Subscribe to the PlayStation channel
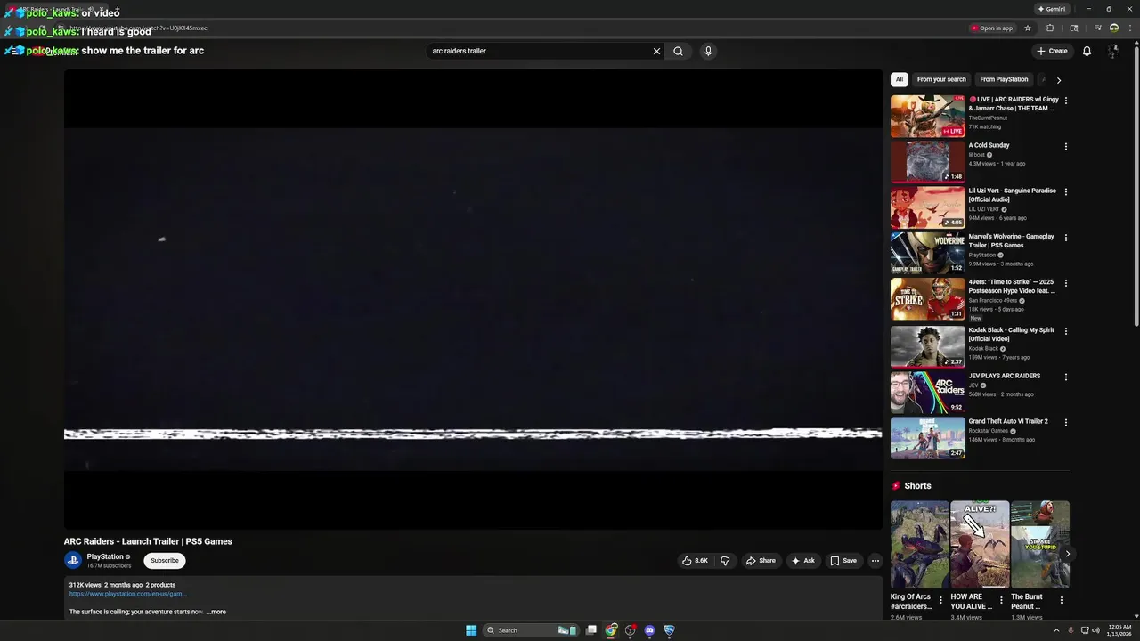1140x641 pixels. pos(165,561)
